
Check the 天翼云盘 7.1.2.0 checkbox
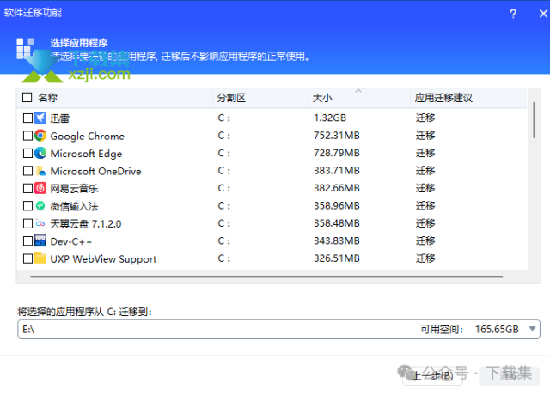click(x=27, y=223)
